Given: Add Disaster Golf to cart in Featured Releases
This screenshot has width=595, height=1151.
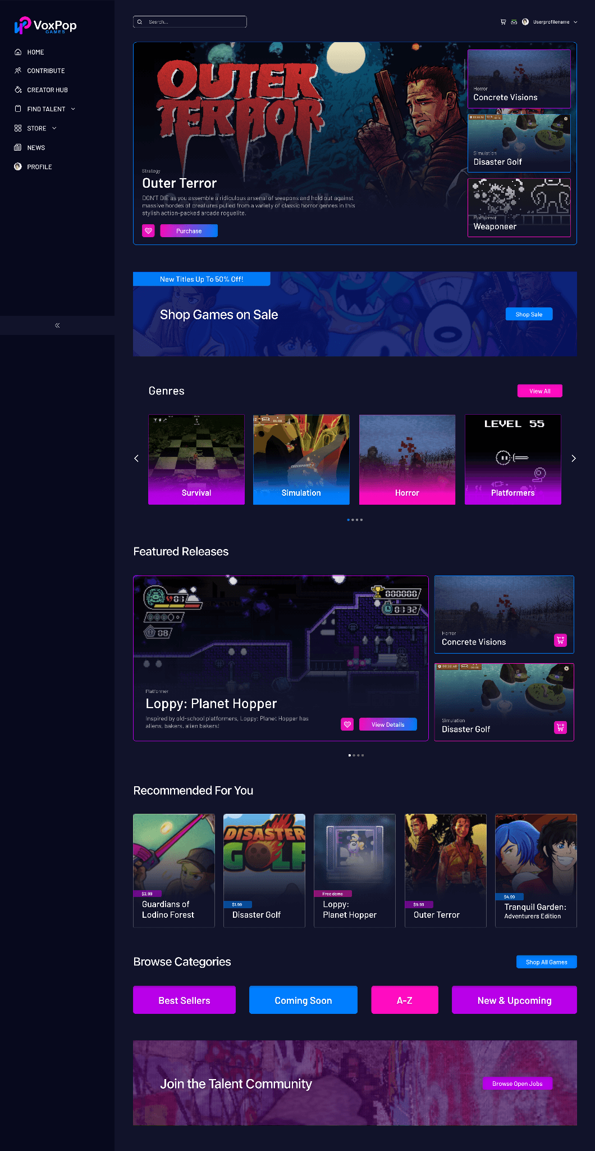Looking at the screenshot, I should 560,727.
